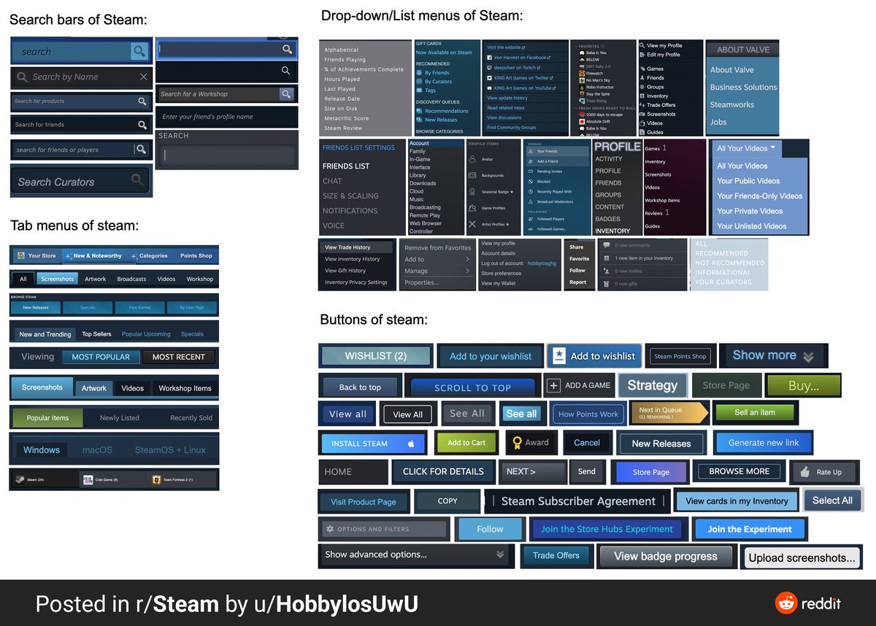This screenshot has height=626, width=876.
Task: Click the Game Profiles icon
Action: coord(472,208)
